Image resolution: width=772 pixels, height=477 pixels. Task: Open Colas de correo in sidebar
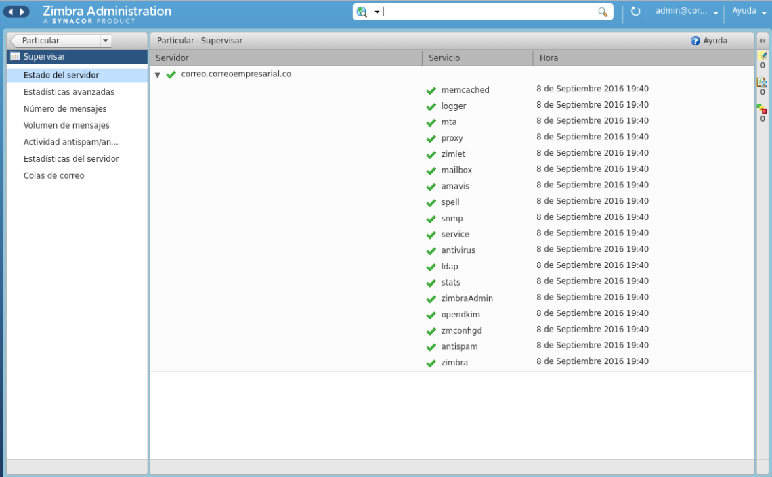[53, 176]
